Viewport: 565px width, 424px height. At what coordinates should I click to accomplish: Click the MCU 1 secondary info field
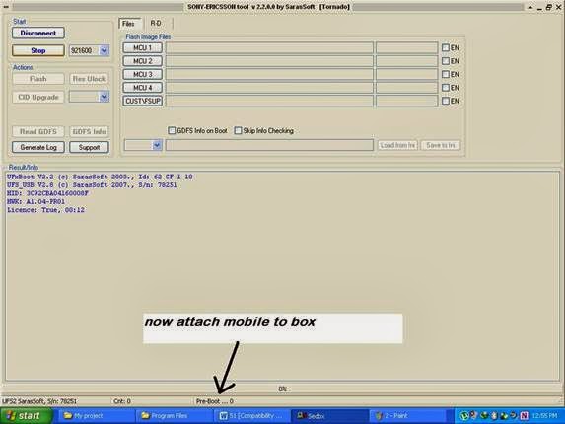coord(407,48)
